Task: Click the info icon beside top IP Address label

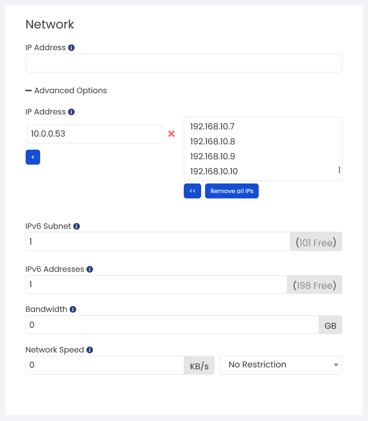Action: coord(71,47)
